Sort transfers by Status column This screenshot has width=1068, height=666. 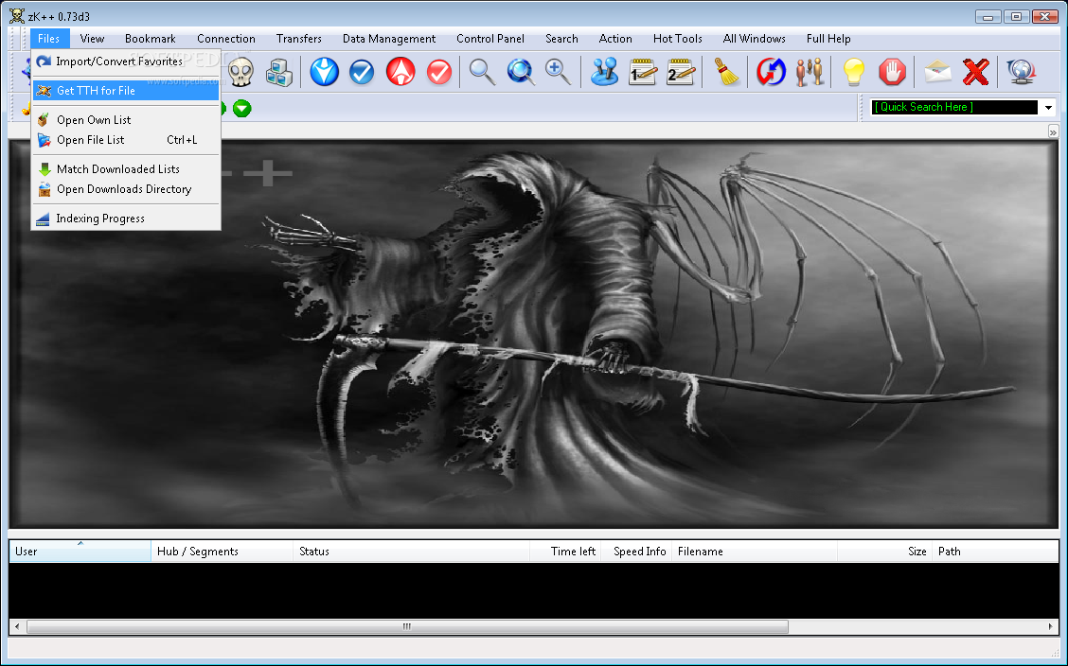point(412,551)
